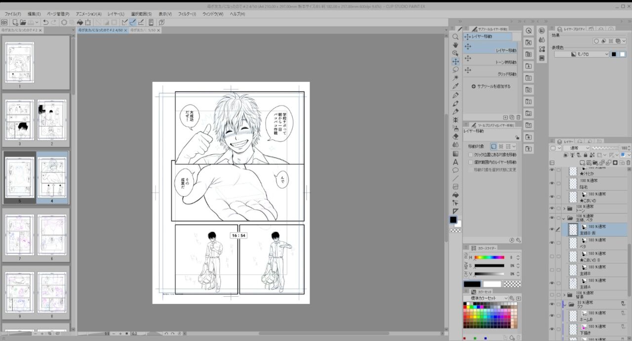
Task: Select the Balloon tool
Action: point(455,170)
